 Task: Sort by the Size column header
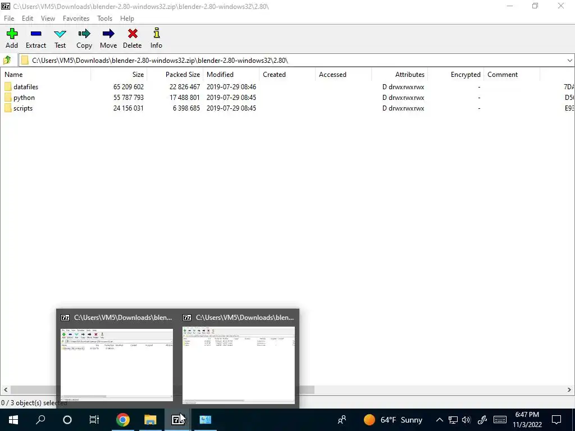[119, 75]
